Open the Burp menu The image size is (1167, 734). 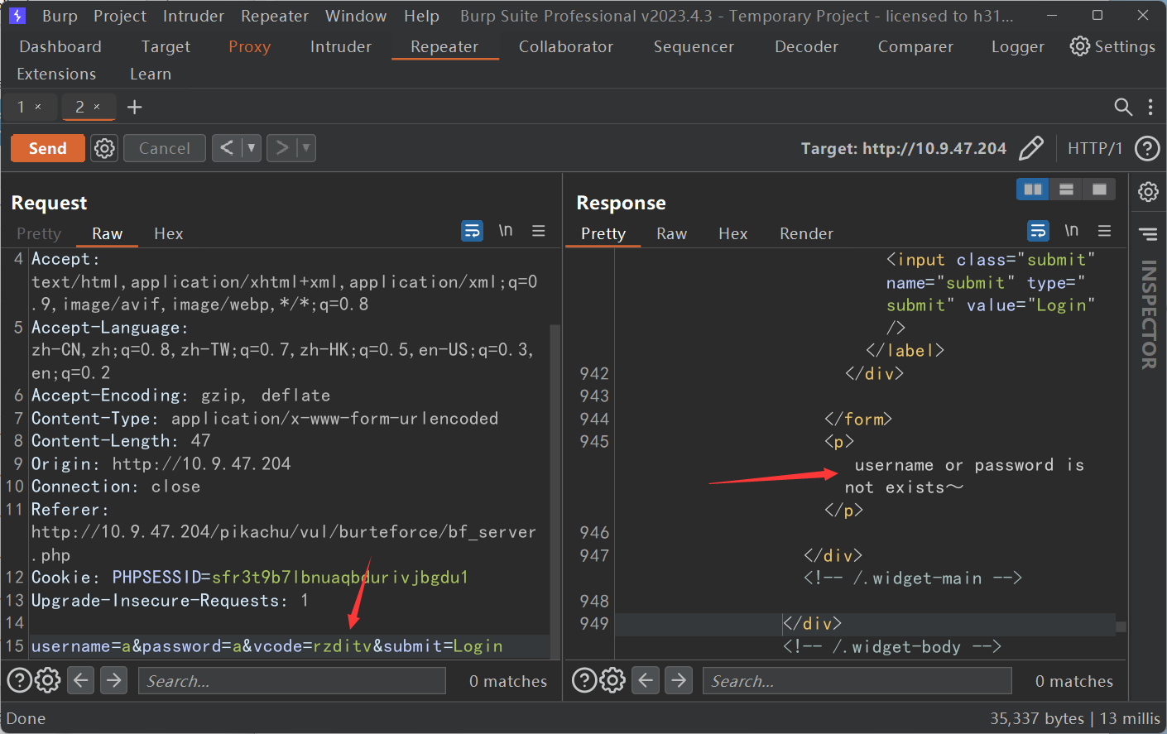[x=60, y=16]
